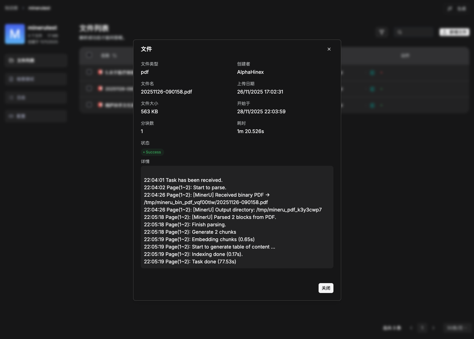Open the 文件列表 item in the left sidebar
The width and height of the screenshot is (474, 339).
[x=36, y=61]
